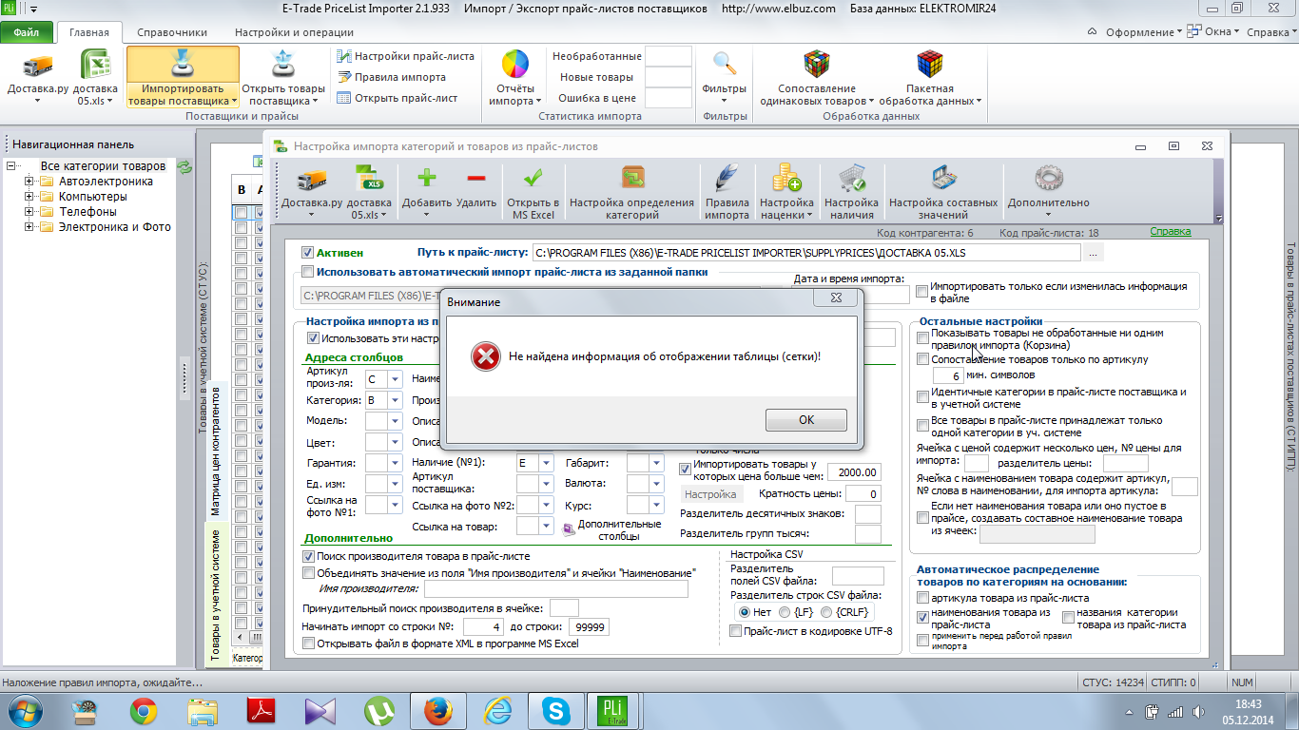Select Электроника и Фото tree item
The height and width of the screenshot is (730, 1299).
click(114, 227)
